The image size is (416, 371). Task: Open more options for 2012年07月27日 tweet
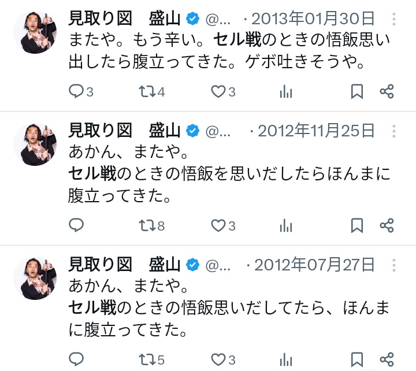[x=394, y=265]
